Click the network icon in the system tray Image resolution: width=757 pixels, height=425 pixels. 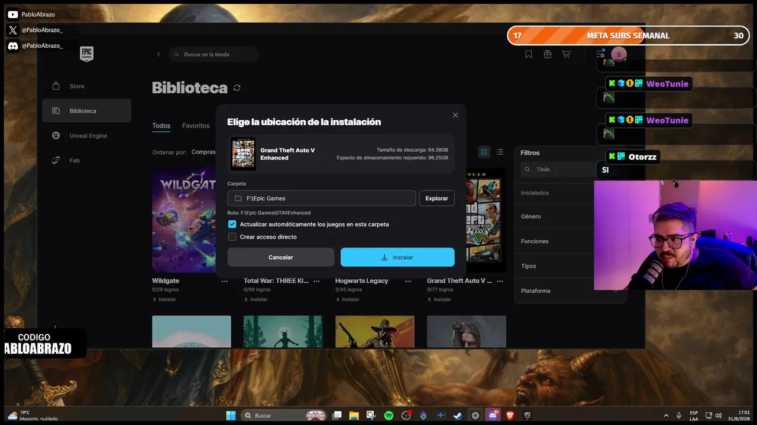tap(709, 416)
